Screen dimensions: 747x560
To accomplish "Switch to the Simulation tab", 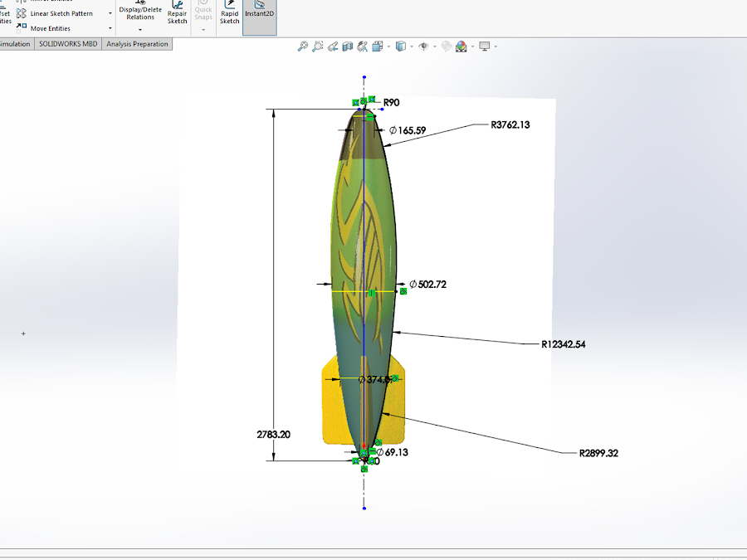I will click(17, 44).
